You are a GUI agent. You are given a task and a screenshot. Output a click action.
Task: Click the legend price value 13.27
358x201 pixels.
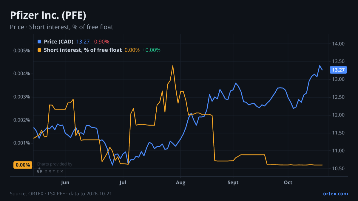(83, 42)
